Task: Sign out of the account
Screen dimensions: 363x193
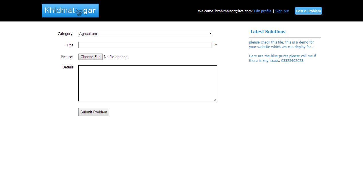Action: [282, 11]
